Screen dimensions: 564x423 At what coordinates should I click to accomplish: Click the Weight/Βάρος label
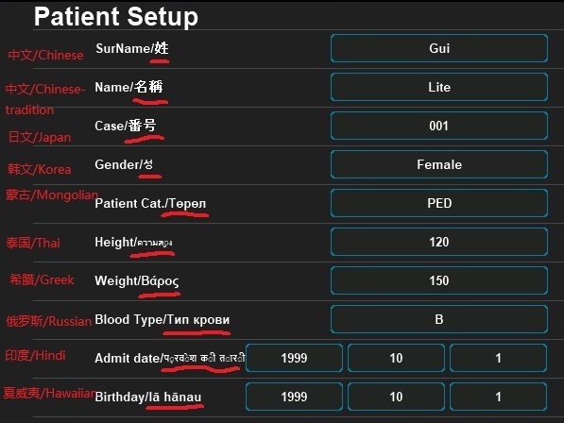[x=137, y=280]
